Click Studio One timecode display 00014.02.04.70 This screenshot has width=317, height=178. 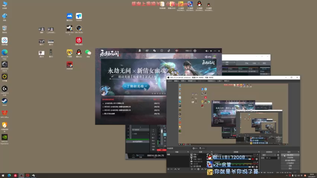click(x=155, y=155)
